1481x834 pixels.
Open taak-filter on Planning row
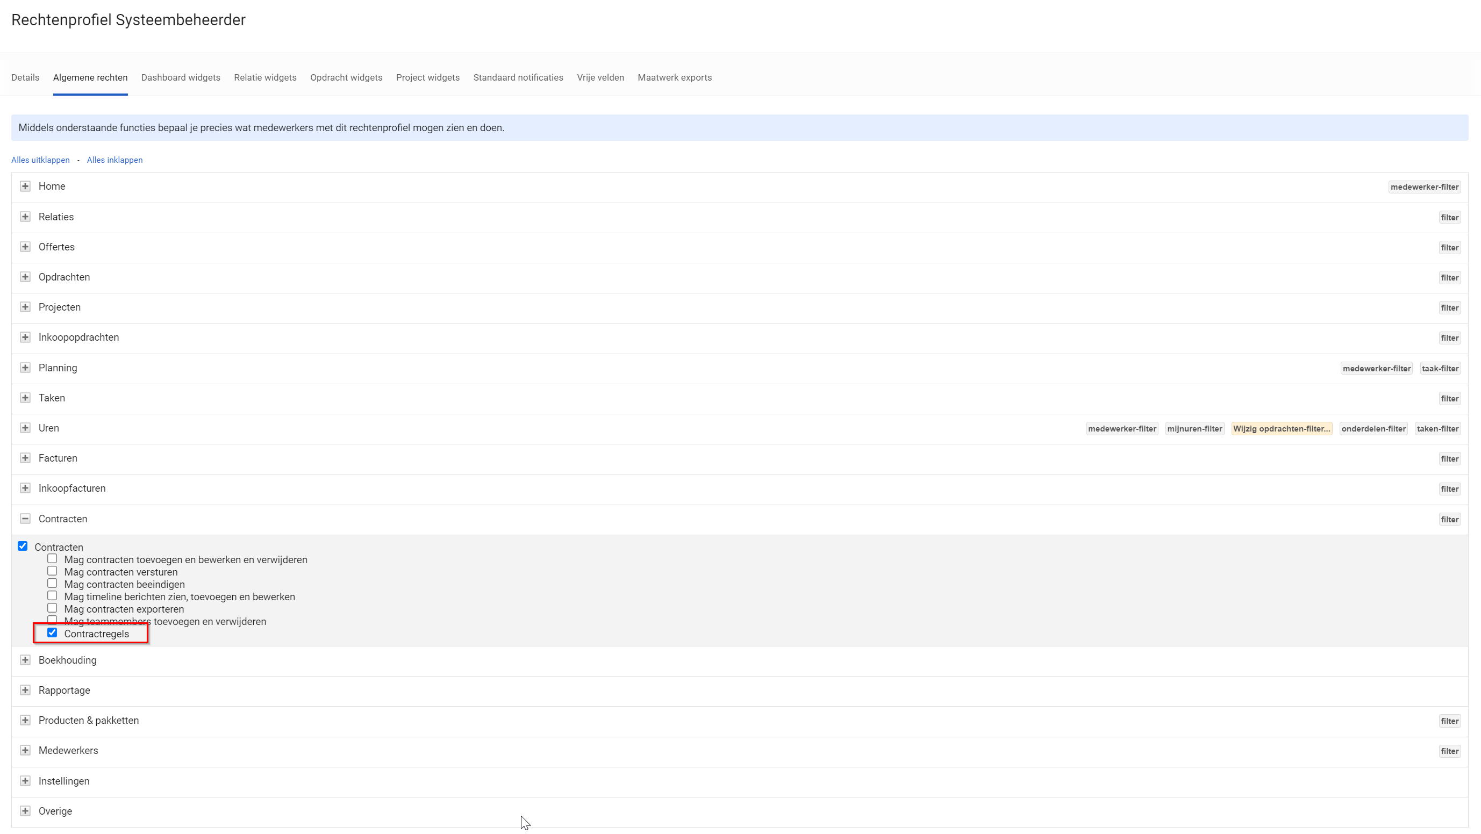pos(1440,369)
